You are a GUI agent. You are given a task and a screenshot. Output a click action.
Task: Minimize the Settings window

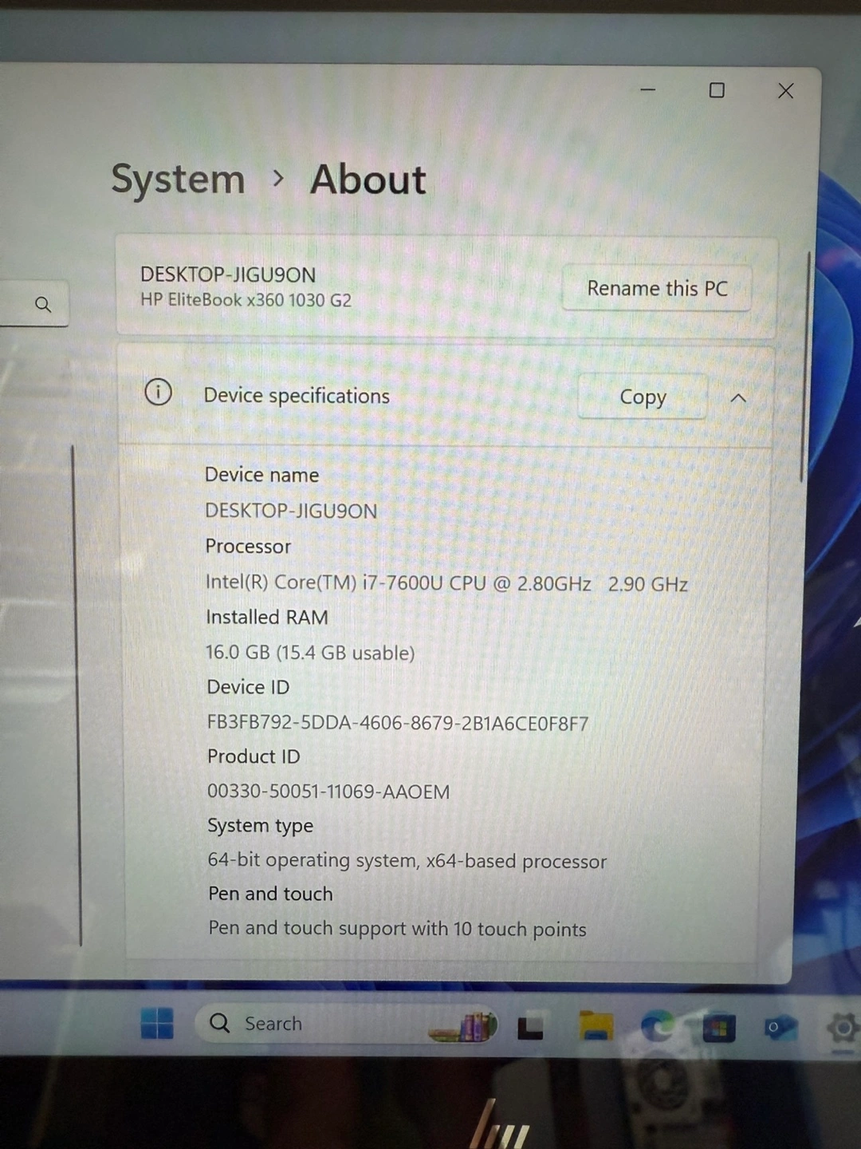[648, 90]
